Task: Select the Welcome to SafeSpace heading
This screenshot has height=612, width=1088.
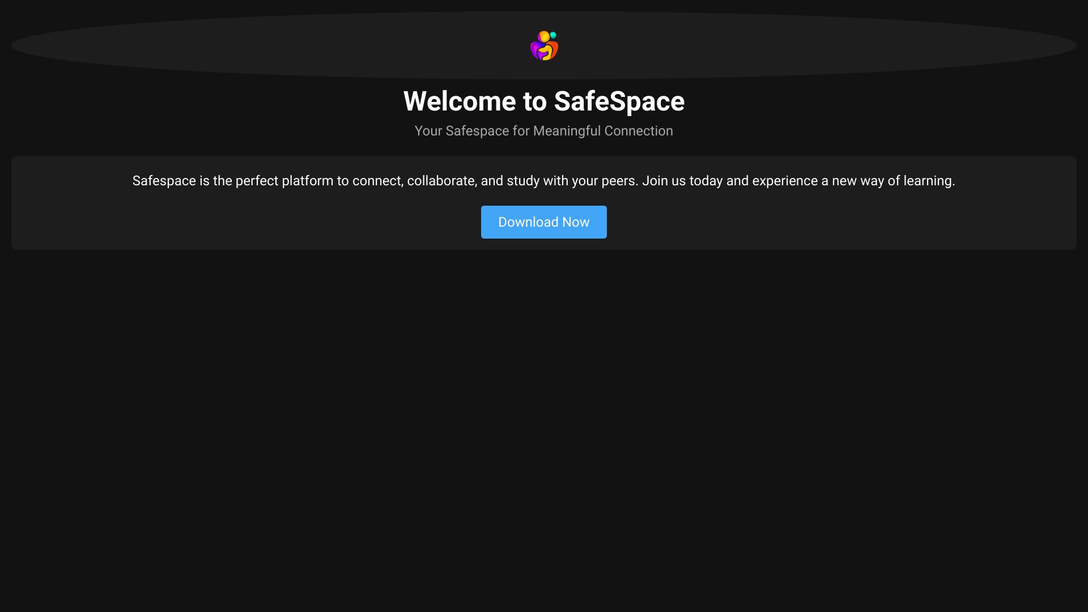Action: (x=543, y=101)
